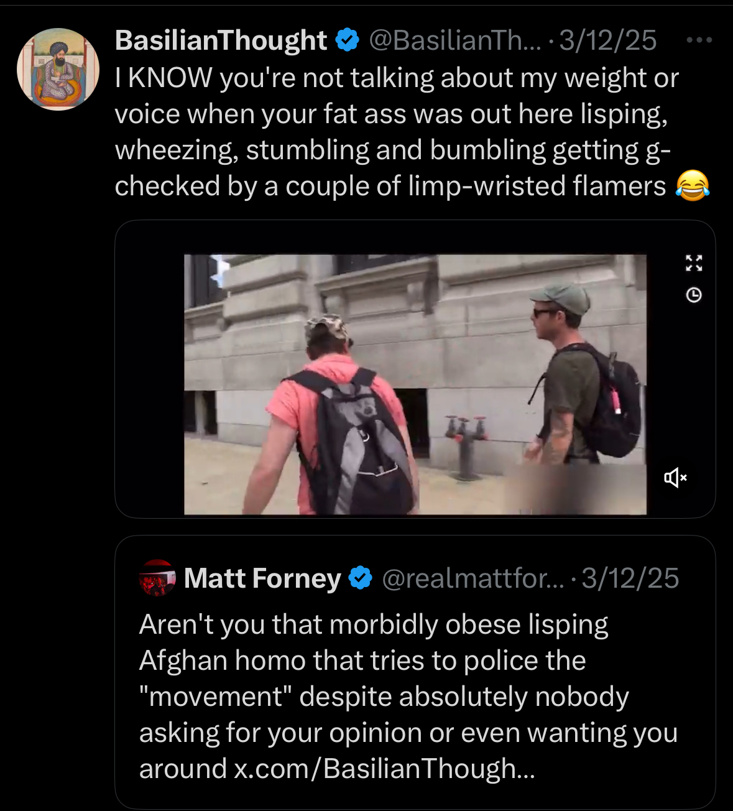Open the main tweet's 3/12/25 timestamp
This screenshot has height=811, width=733.
(607, 40)
